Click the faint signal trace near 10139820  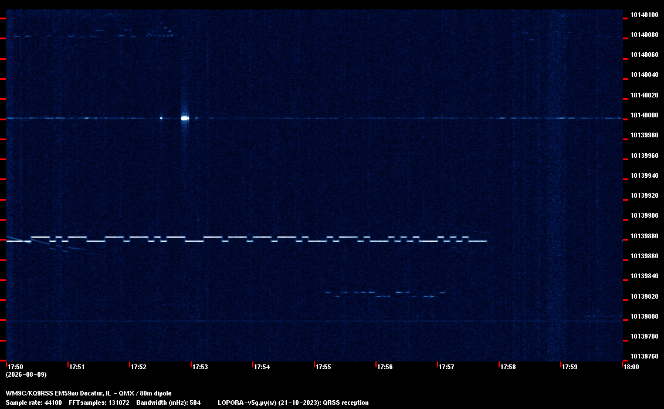pos(385,294)
